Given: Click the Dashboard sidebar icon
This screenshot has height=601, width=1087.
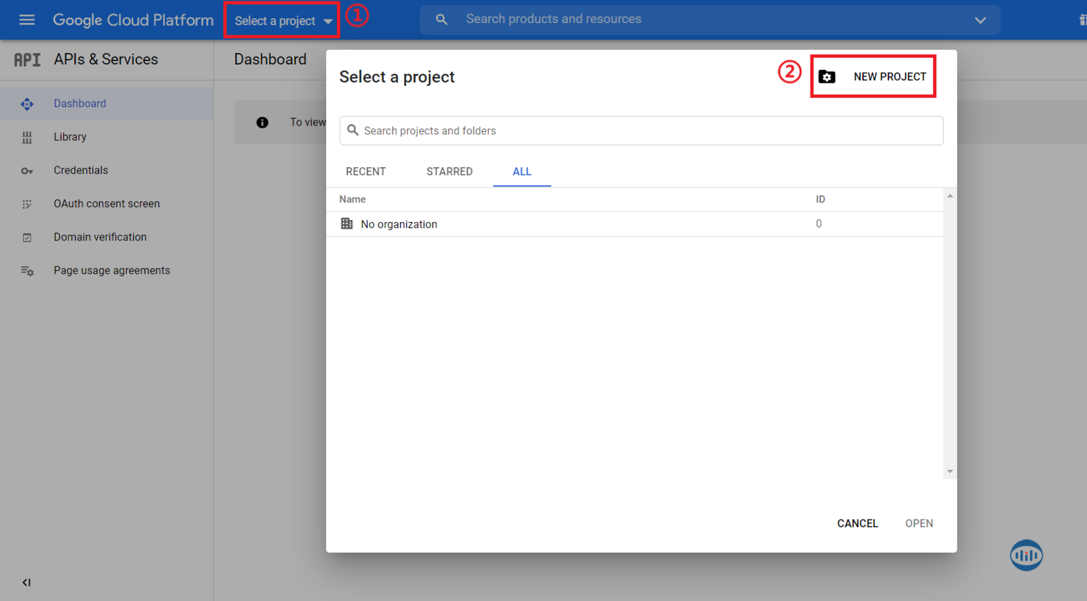Looking at the screenshot, I should [27, 104].
